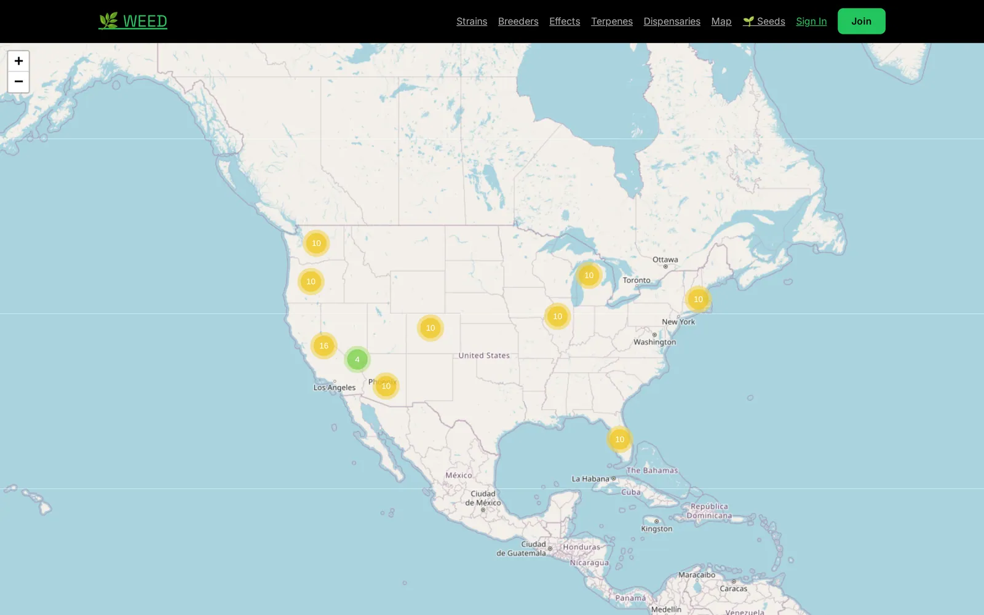This screenshot has height=615, width=984.
Task: Click the "Washington" city label
Action: [x=655, y=342]
